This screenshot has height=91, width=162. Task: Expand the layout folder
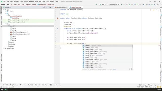(x=7, y=42)
